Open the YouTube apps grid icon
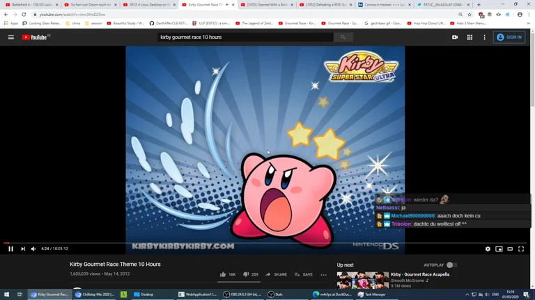Image resolution: width=535 pixels, height=300 pixels. tap(470, 37)
